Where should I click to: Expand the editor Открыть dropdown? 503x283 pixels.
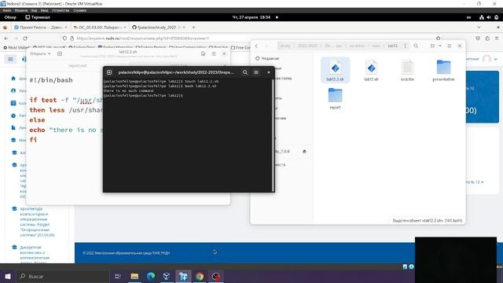[x=40, y=53]
